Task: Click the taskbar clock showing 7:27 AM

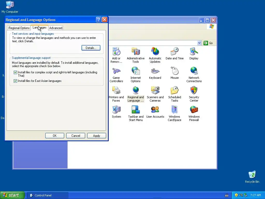Action: pyautogui.click(x=255, y=195)
